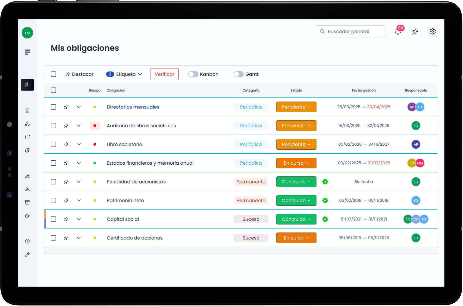Open Pendiente status dropdown for Directorios mensuales
463x306 pixels.
pyautogui.click(x=296, y=107)
